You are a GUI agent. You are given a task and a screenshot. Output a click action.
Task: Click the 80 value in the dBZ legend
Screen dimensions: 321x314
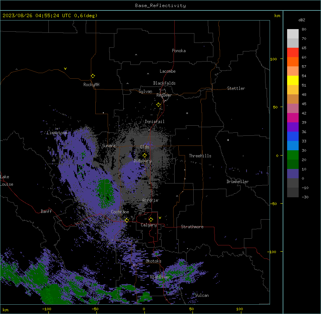click(304, 29)
